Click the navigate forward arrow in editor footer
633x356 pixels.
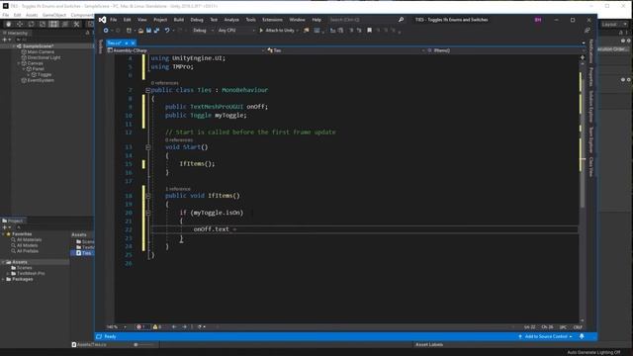click(185, 327)
